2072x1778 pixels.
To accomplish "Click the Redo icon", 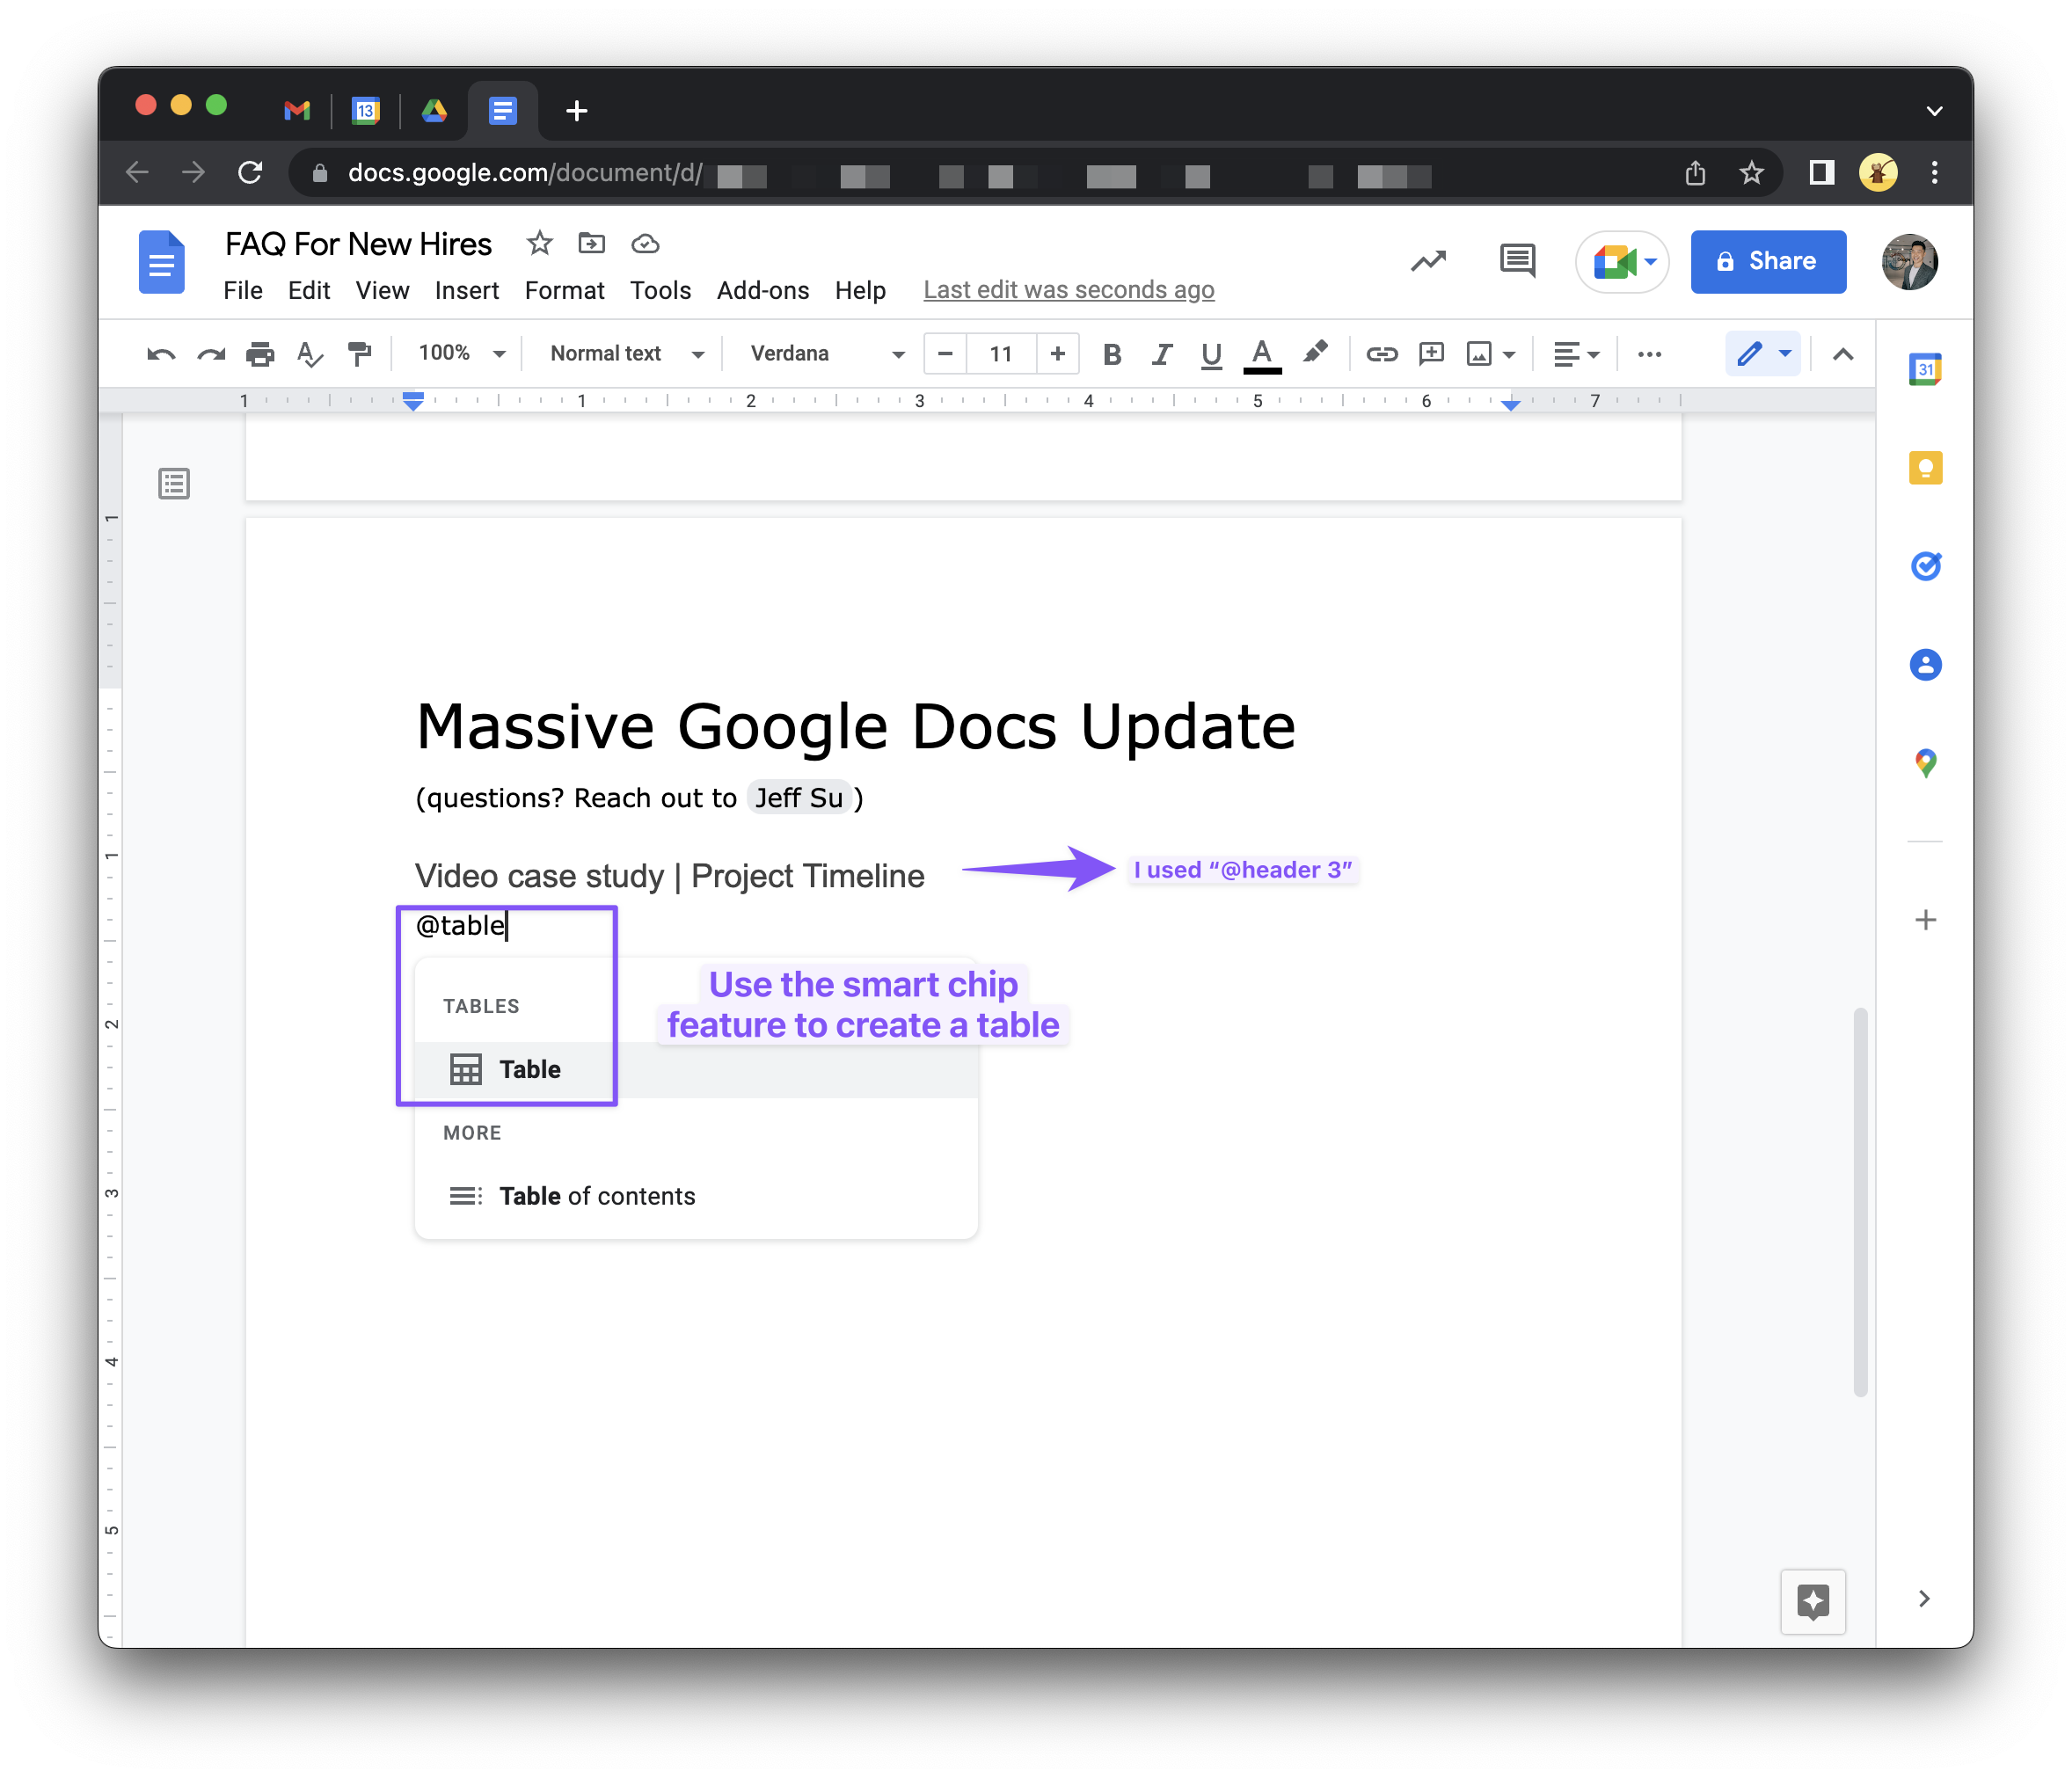I will pyautogui.click(x=211, y=354).
